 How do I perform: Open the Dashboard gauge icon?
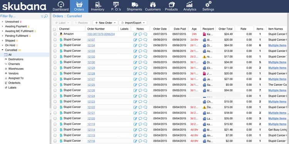(x=60, y=4)
